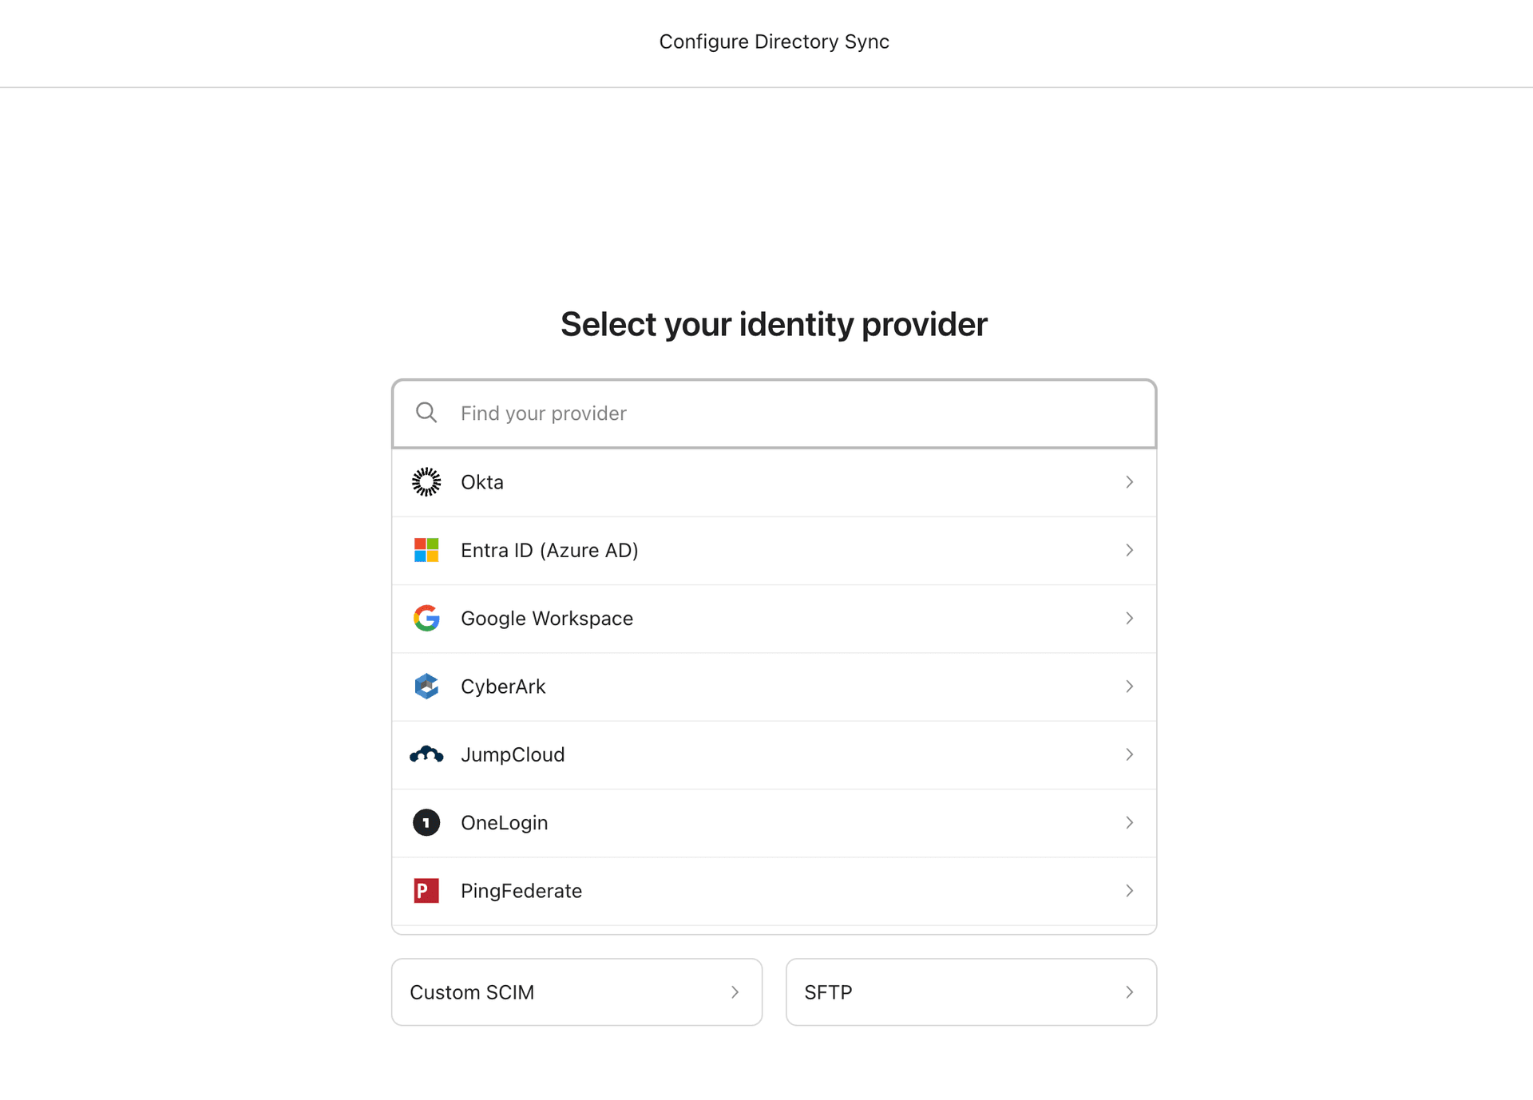
Task: Click the magnifying glass search icon
Action: point(426,412)
